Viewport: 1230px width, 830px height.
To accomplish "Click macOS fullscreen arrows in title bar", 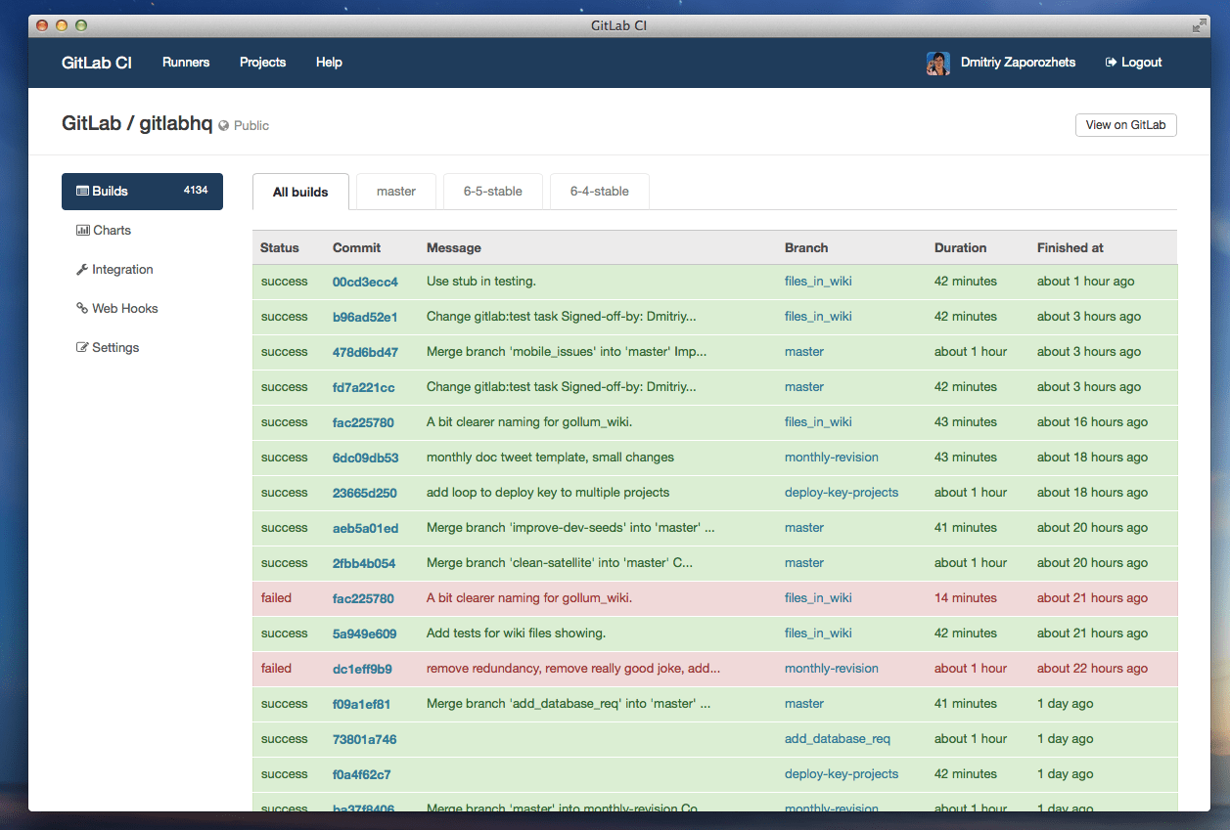I will pos(1200,25).
